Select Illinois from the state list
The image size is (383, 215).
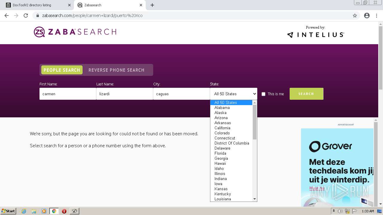pos(231,173)
